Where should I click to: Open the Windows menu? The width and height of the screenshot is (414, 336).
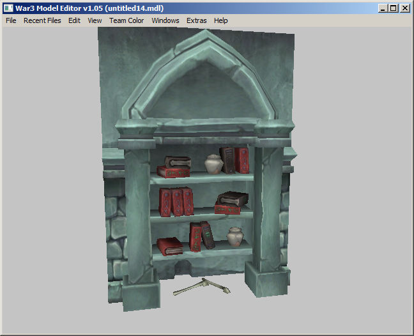pyautogui.click(x=165, y=20)
